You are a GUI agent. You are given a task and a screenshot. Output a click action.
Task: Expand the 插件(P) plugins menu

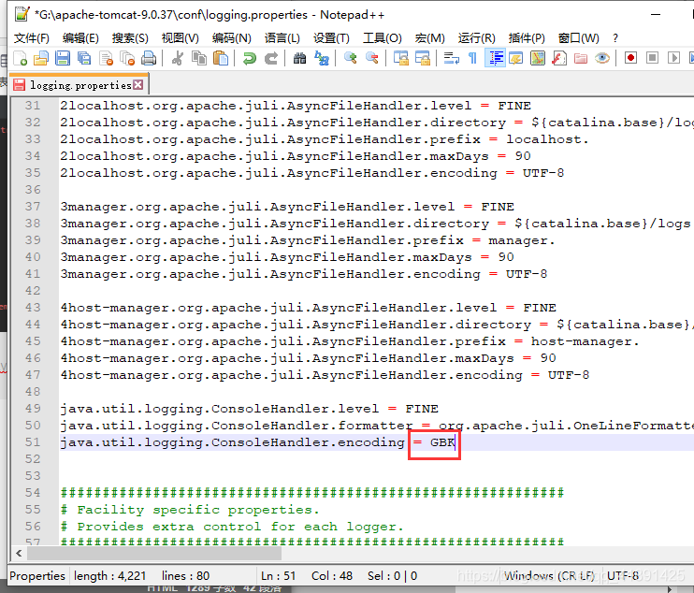pos(527,37)
